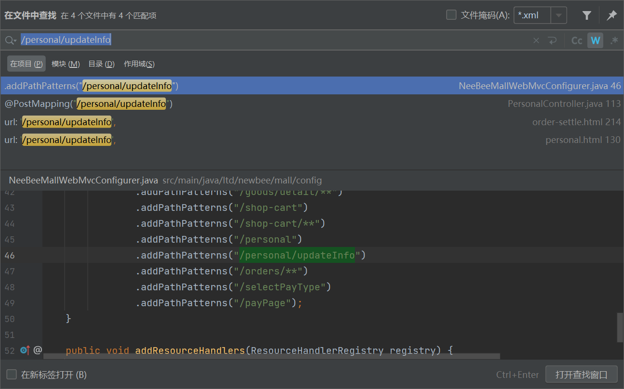Select the Scope (作用域) tab
The height and width of the screenshot is (389, 624).
139,64
